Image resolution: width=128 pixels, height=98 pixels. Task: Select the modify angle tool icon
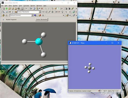46,12
